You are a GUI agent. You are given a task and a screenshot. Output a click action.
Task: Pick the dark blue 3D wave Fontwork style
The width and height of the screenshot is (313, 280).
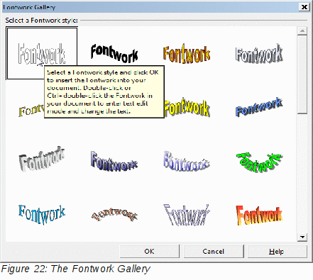114,161
